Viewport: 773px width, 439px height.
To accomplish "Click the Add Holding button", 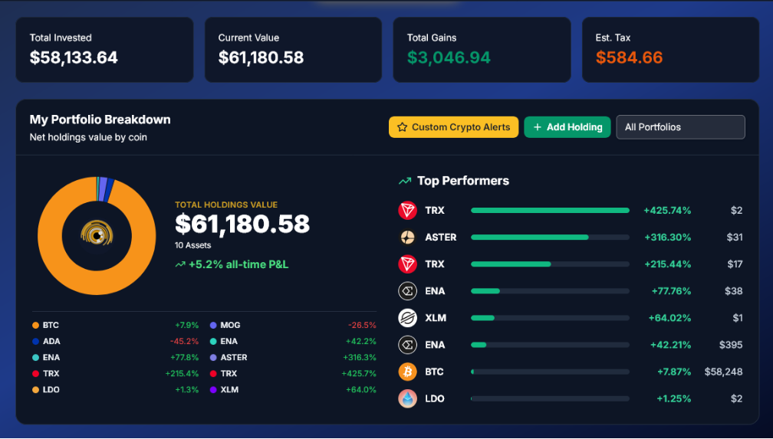I will pos(567,127).
